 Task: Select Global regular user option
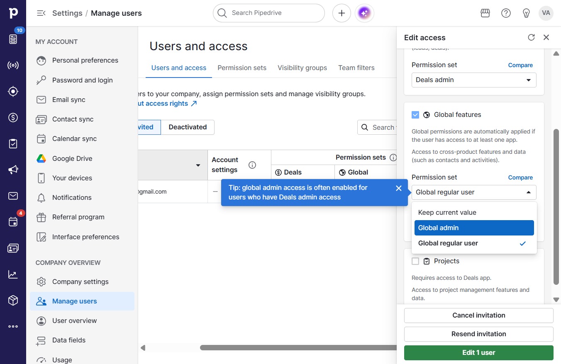tap(474, 243)
